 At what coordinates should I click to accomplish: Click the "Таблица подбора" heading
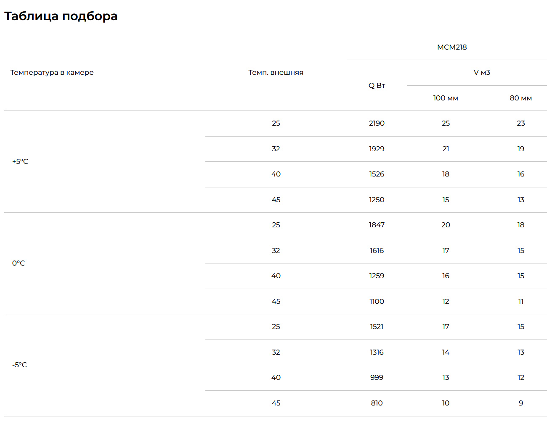click(x=61, y=16)
